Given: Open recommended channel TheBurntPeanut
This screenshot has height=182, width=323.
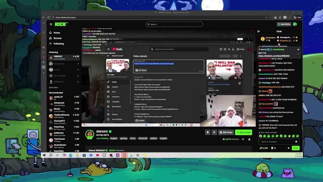Looking at the screenshot, I should [x=64, y=116].
